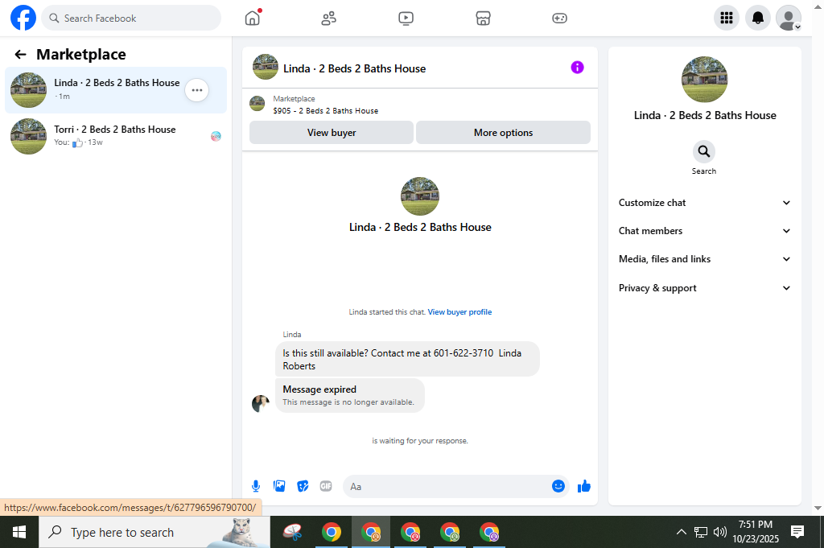Screen dimensions: 824x548
Task: Open options menu for Linda conversation
Action: [197, 90]
